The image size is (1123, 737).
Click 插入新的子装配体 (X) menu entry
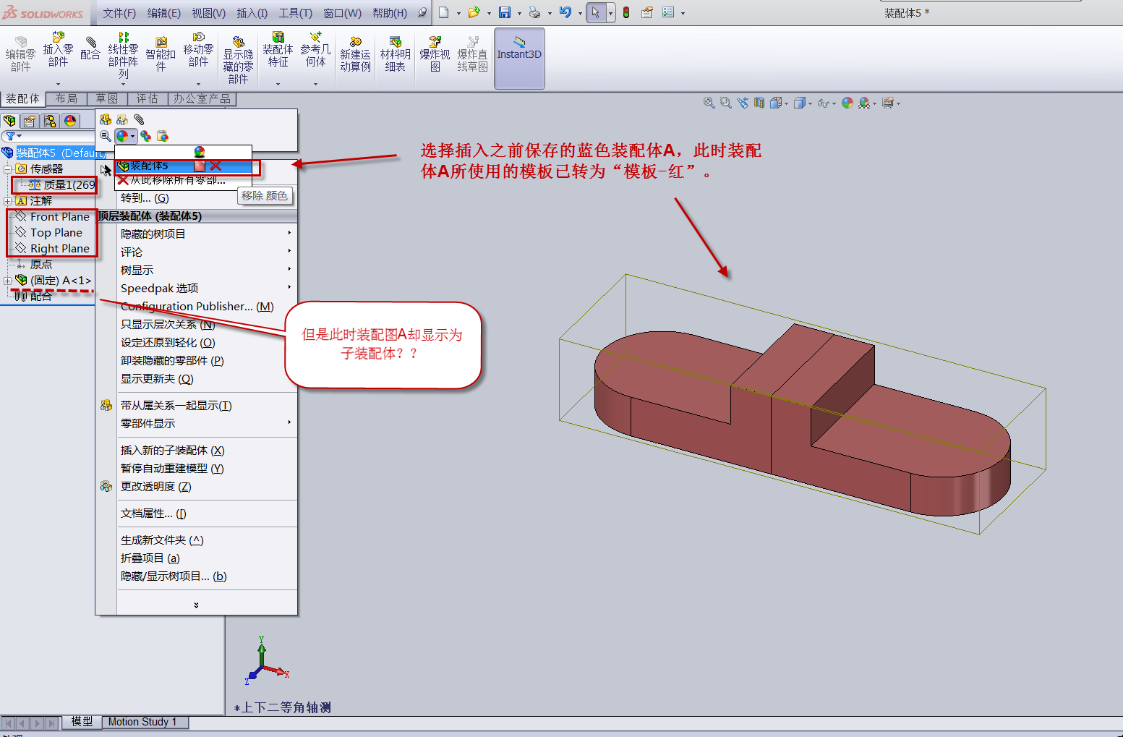[173, 451]
